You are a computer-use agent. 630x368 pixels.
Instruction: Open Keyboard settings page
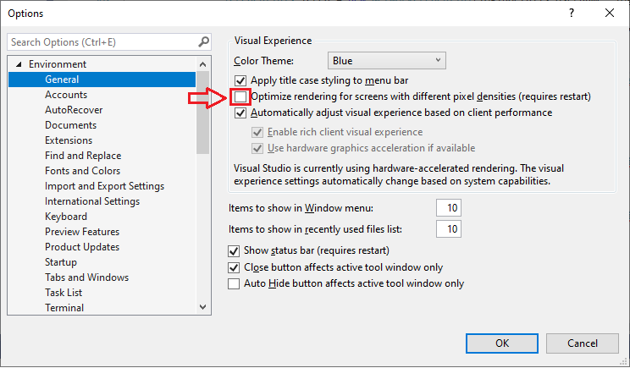coord(66,217)
